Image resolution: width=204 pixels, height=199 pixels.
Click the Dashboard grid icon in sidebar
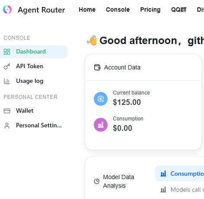[7, 52]
